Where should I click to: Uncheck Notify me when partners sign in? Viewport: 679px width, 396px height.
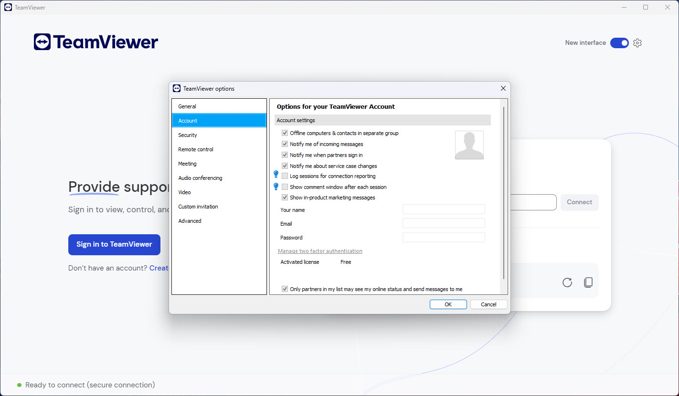tap(285, 155)
